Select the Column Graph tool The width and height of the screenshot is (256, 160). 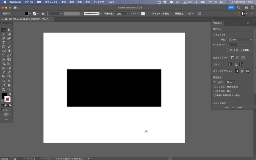pyautogui.click(x=3, y=81)
